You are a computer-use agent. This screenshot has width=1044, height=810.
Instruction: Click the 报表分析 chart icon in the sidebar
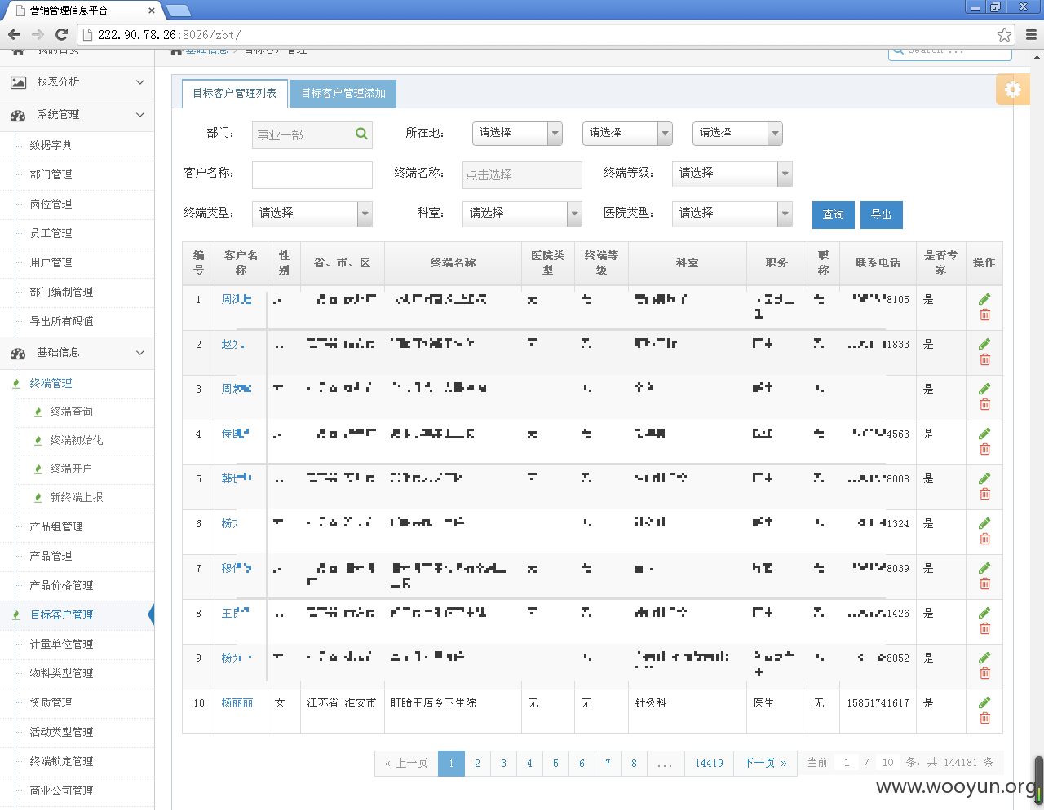pyautogui.click(x=18, y=82)
